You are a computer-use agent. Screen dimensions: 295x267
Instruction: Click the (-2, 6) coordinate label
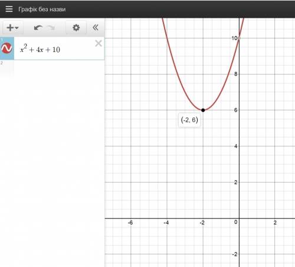coord(189,120)
